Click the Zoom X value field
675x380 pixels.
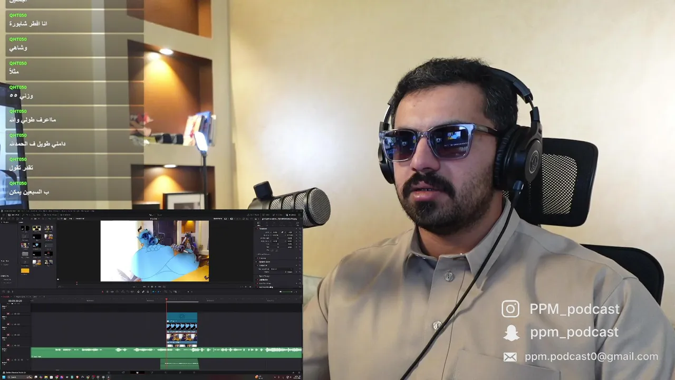click(275, 232)
